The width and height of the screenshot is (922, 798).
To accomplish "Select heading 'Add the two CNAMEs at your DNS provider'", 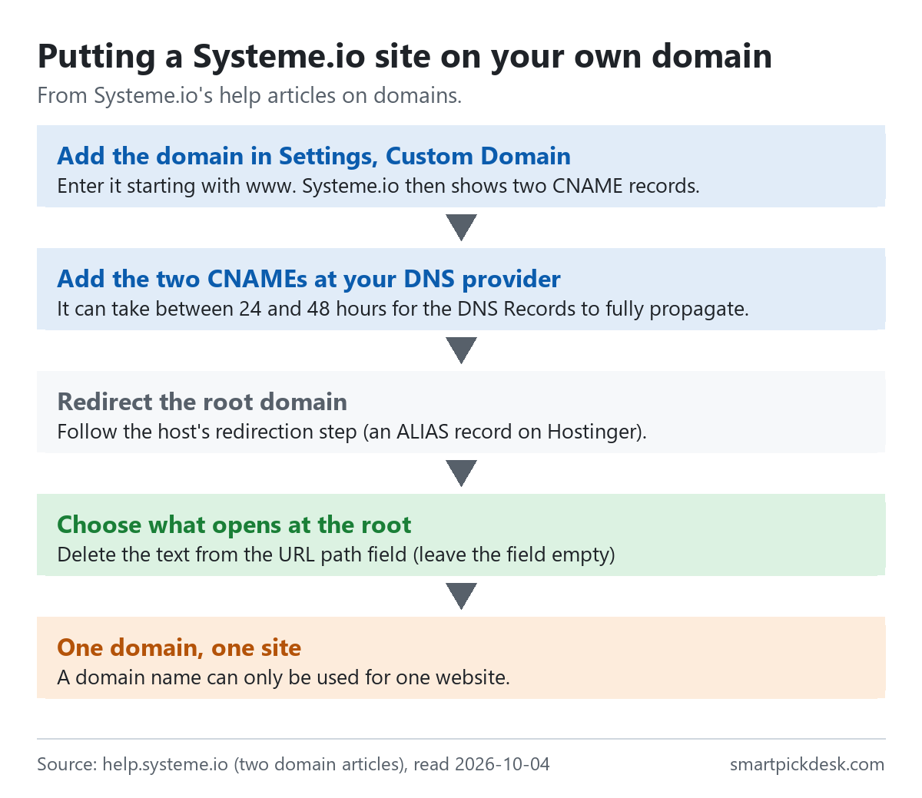I will click(309, 279).
